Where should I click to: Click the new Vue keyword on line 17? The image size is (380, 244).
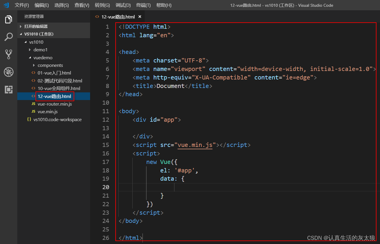click(158, 162)
